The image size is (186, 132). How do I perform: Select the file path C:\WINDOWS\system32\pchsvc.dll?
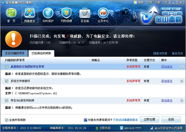point(36,93)
